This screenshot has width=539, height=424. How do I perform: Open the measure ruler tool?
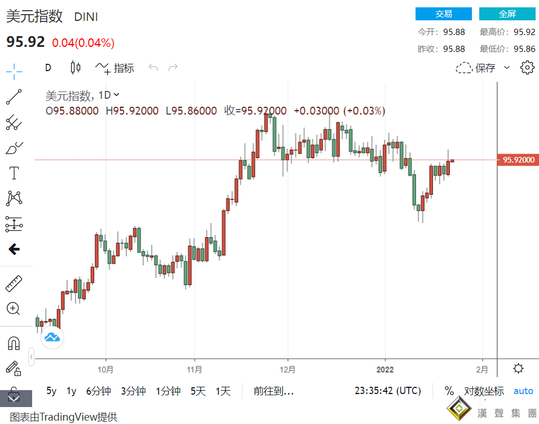tap(14, 283)
